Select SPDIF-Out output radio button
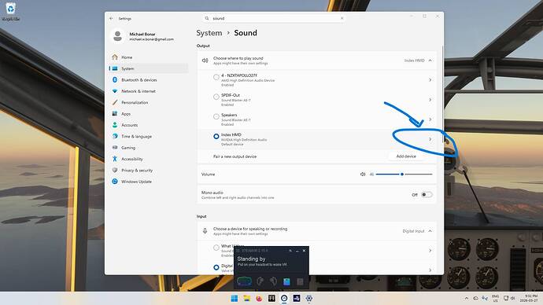Image resolution: width=543 pixels, height=305 pixels. pos(216,97)
